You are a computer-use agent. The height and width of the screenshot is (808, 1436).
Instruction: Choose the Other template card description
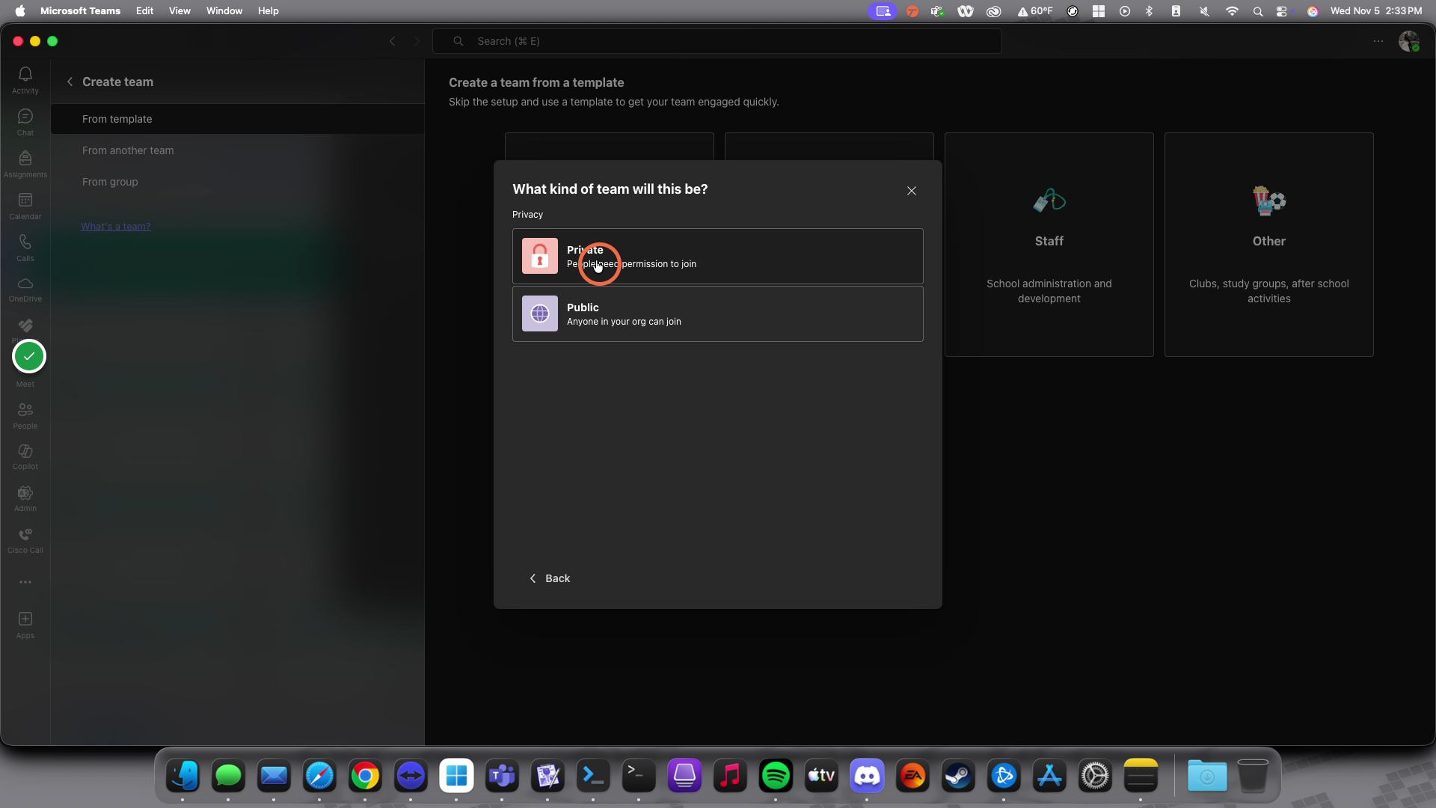(1269, 291)
